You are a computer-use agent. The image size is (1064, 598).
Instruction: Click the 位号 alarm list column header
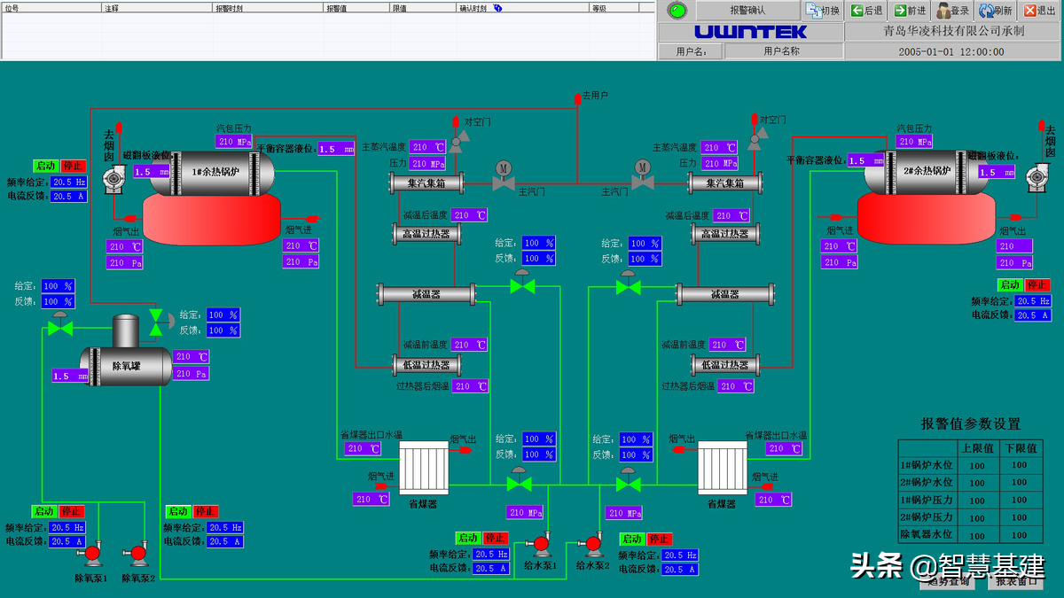(52, 8)
